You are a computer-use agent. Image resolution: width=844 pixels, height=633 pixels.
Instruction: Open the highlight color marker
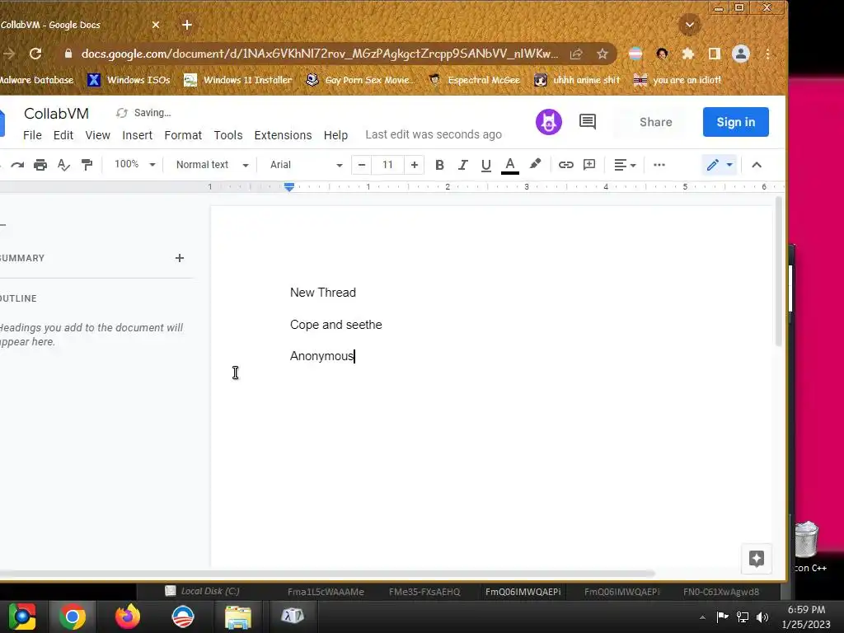(534, 164)
